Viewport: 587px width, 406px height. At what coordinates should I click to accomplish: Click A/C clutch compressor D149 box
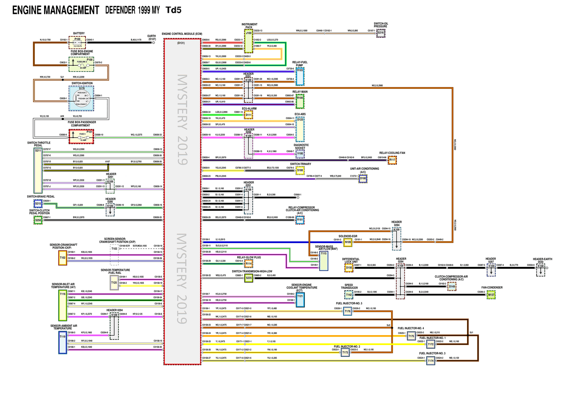pos(452,286)
